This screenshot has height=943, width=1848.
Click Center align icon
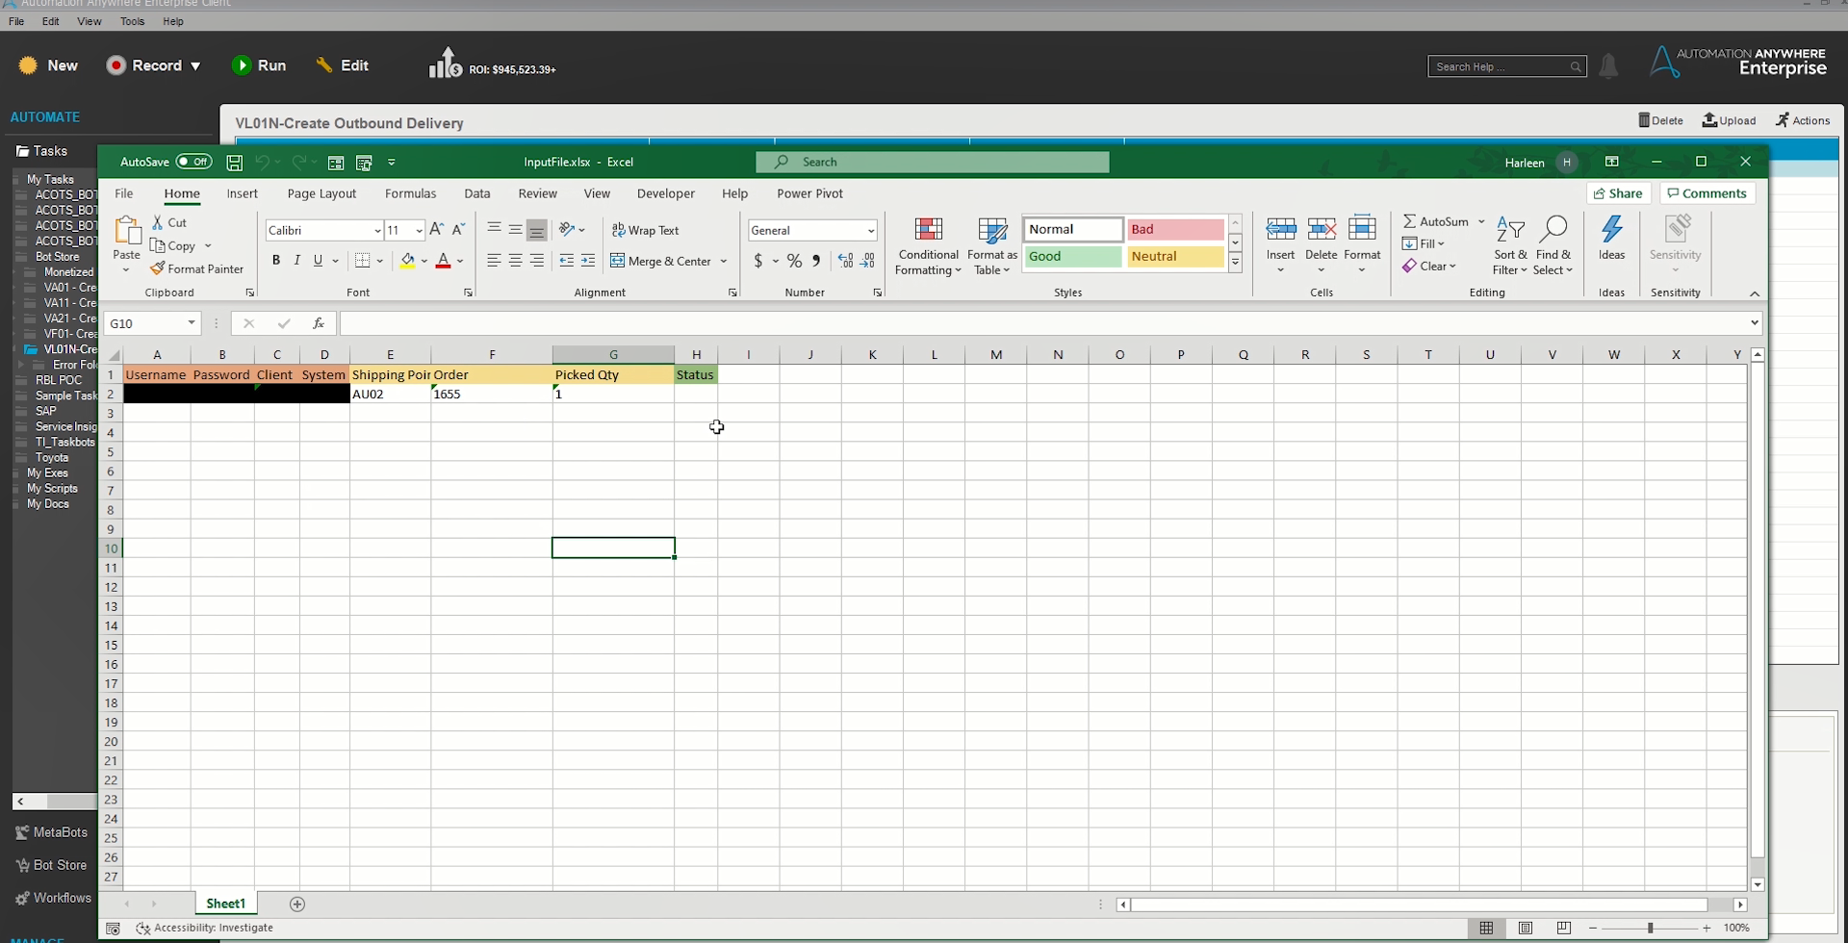pos(516,261)
